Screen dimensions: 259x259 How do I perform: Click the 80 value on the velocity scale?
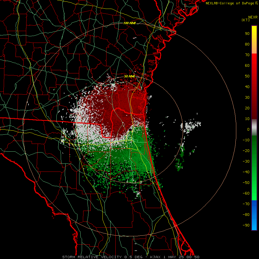[x=247, y=44]
